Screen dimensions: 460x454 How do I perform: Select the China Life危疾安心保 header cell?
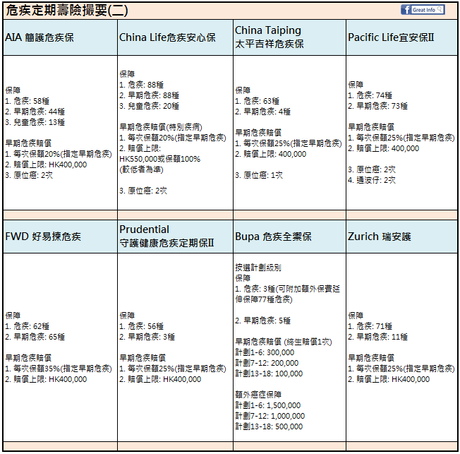[175, 37]
